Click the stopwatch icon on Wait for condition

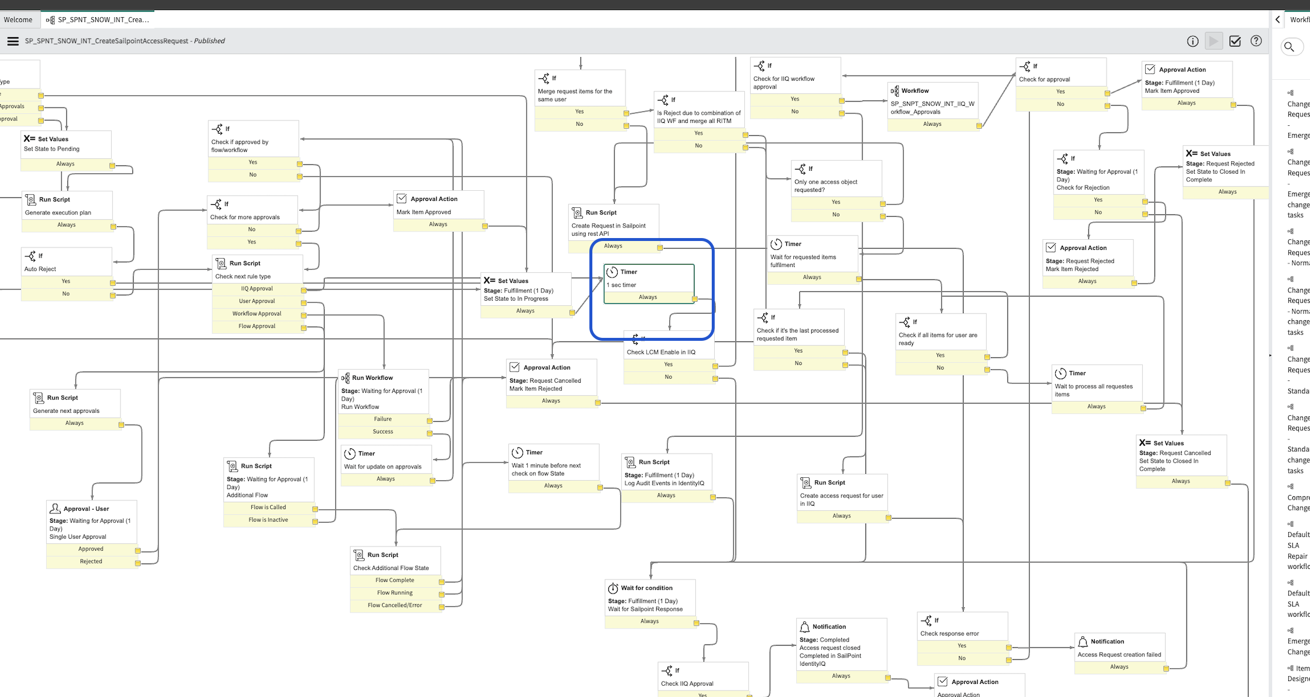point(613,588)
